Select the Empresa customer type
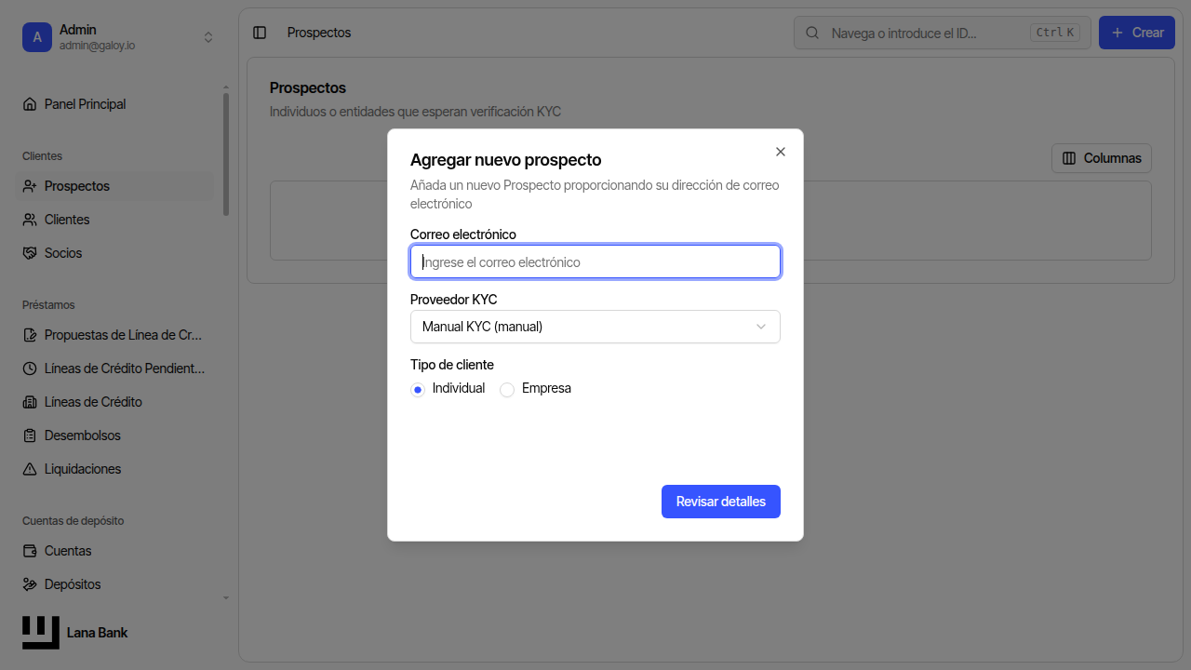 click(x=507, y=390)
